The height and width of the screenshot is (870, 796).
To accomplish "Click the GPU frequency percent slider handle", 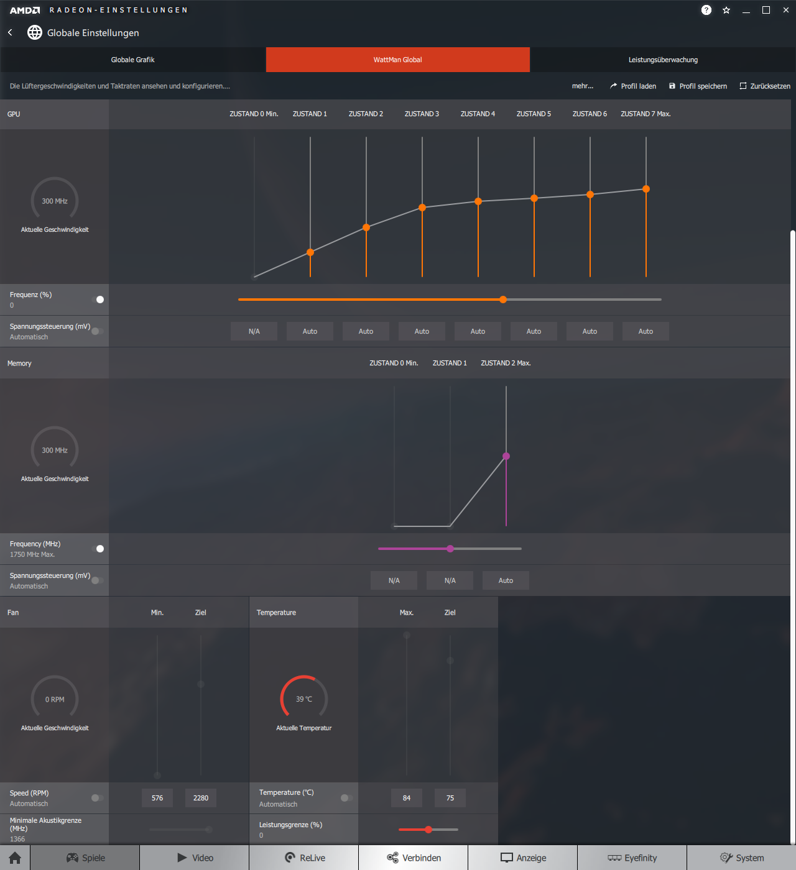I will pos(503,300).
